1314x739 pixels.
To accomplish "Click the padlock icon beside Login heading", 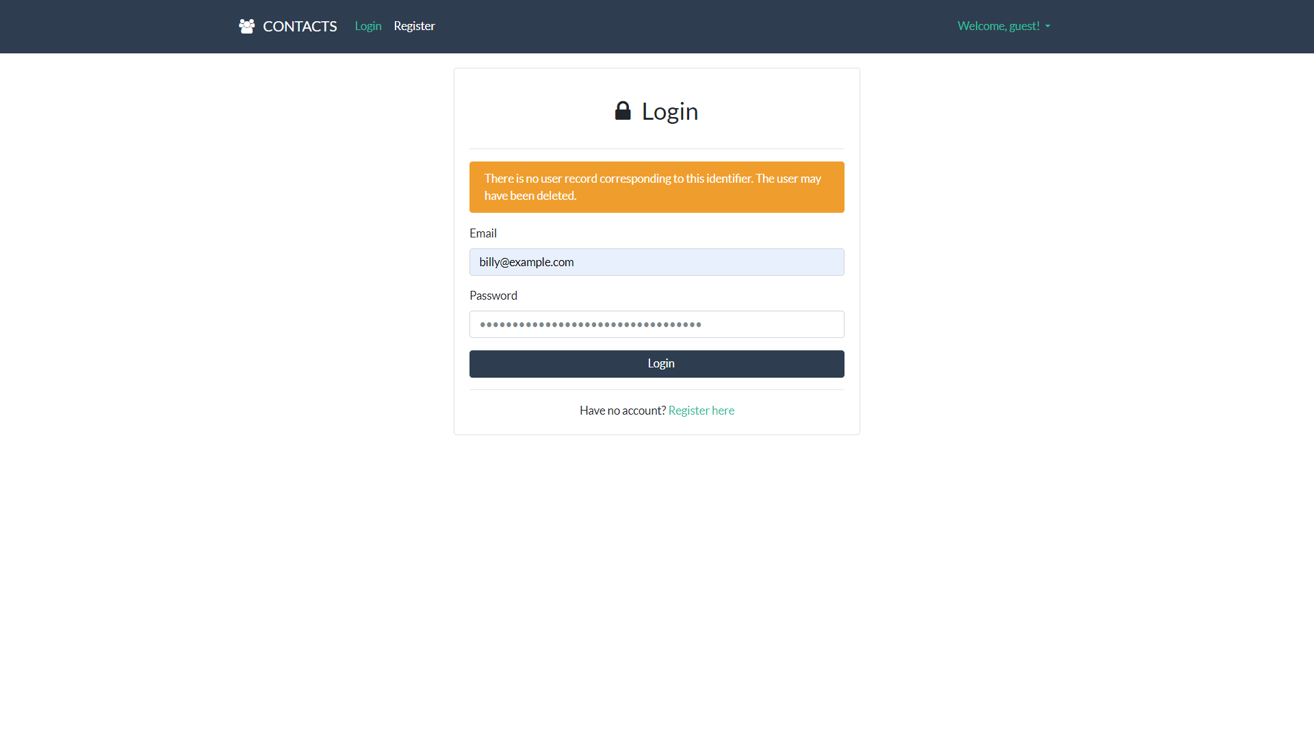I will point(622,111).
